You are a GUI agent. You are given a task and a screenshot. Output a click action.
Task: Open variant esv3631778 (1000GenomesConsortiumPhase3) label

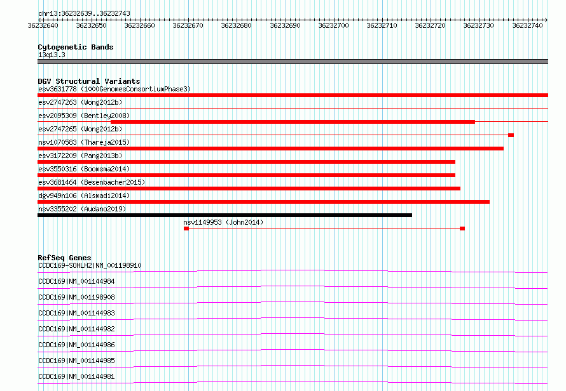pos(114,89)
